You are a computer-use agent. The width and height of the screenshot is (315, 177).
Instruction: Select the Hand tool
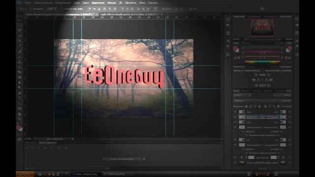tap(20, 114)
